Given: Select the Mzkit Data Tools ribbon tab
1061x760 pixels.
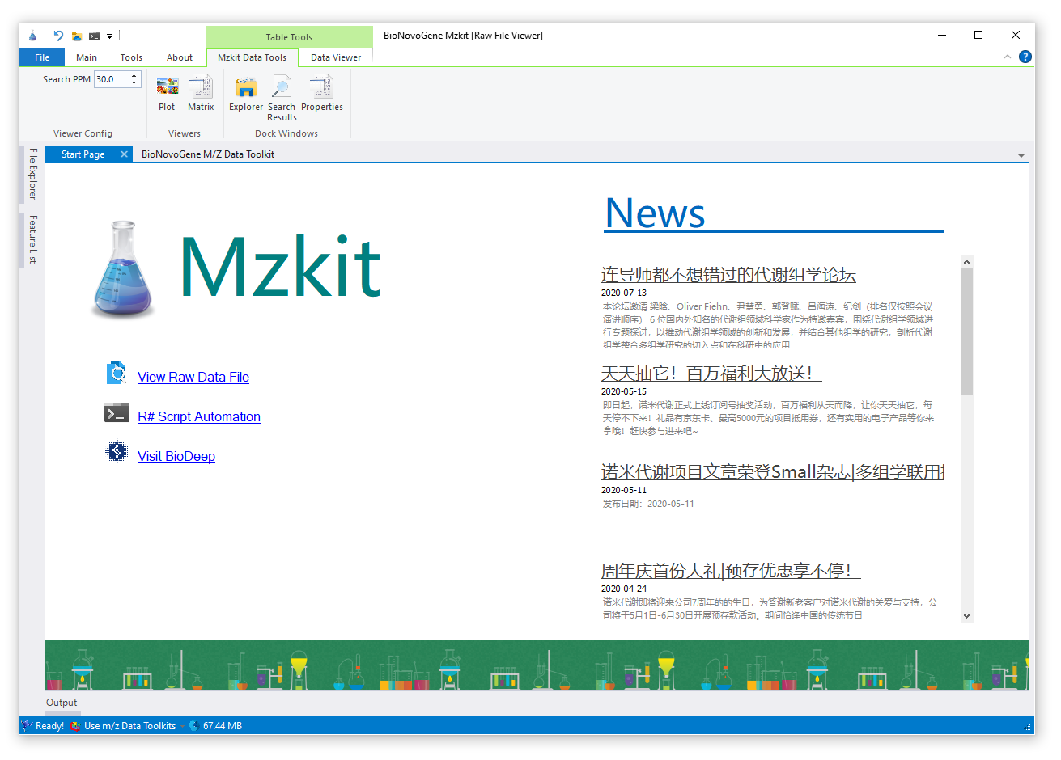Looking at the screenshot, I should click(x=253, y=57).
